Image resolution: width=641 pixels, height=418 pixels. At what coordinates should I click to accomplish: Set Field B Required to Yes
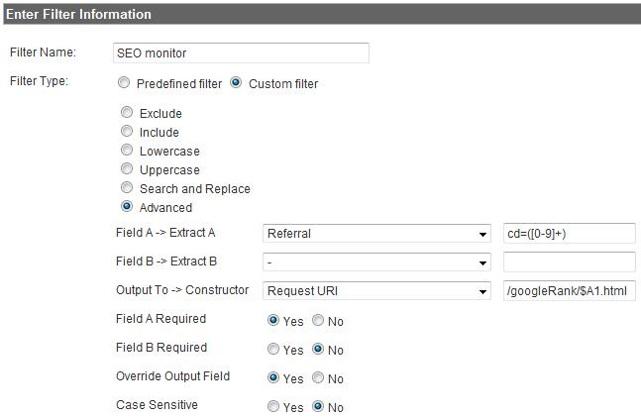point(273,349)
